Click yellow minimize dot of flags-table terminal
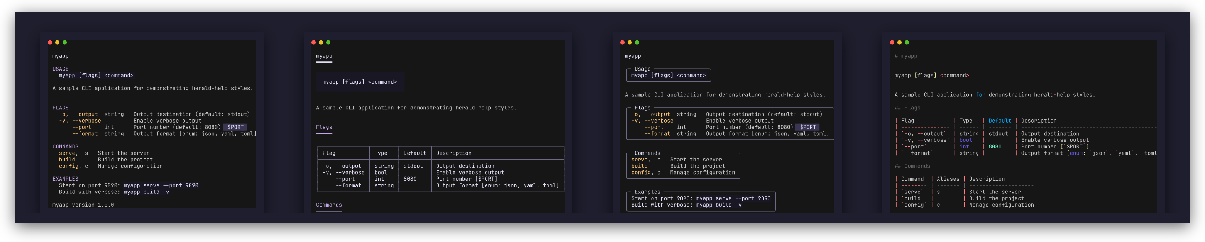The width and height of the screenshot is (1205, 242). (x=321, y=42)
